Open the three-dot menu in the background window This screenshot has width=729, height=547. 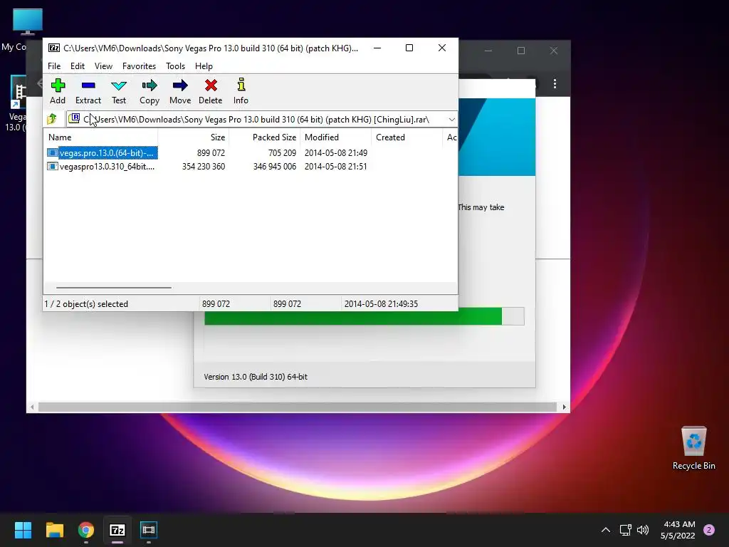coord(555,84)
